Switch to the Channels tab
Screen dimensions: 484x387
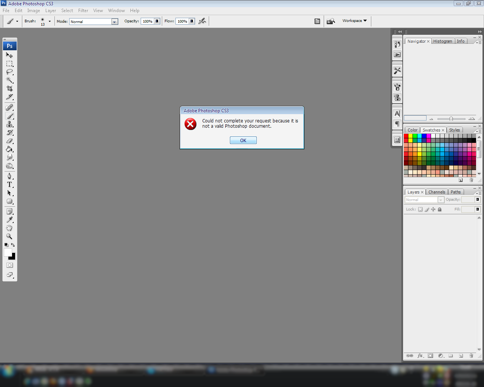point(436,192)
